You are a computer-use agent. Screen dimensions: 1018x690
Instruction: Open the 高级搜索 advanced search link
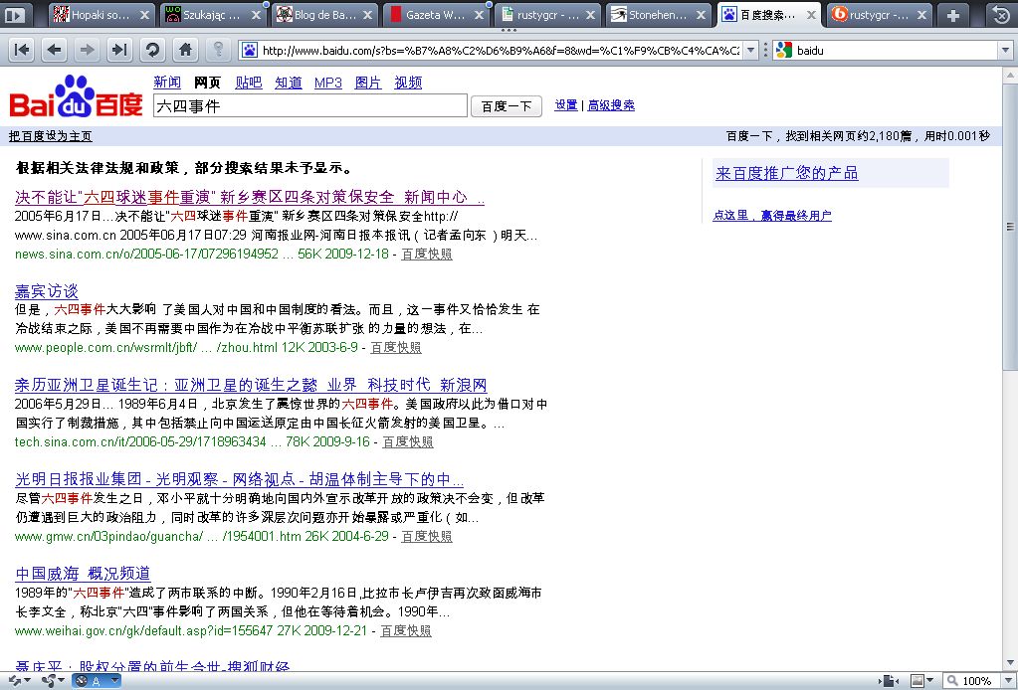coord(611,105)
